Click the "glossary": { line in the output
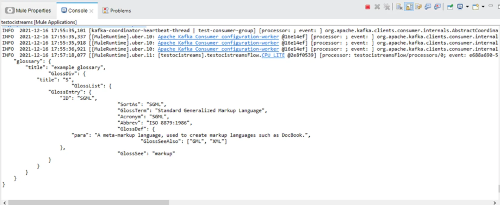The width and height of the screenshot is (500, 205). point(32,61)
